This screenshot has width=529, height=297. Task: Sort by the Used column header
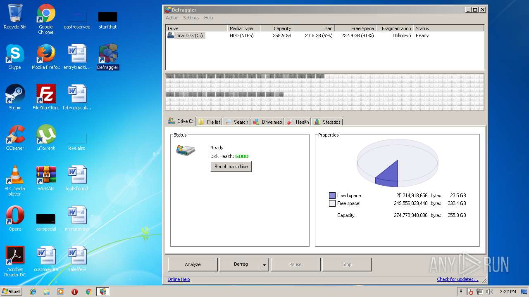tap(314, 28)
